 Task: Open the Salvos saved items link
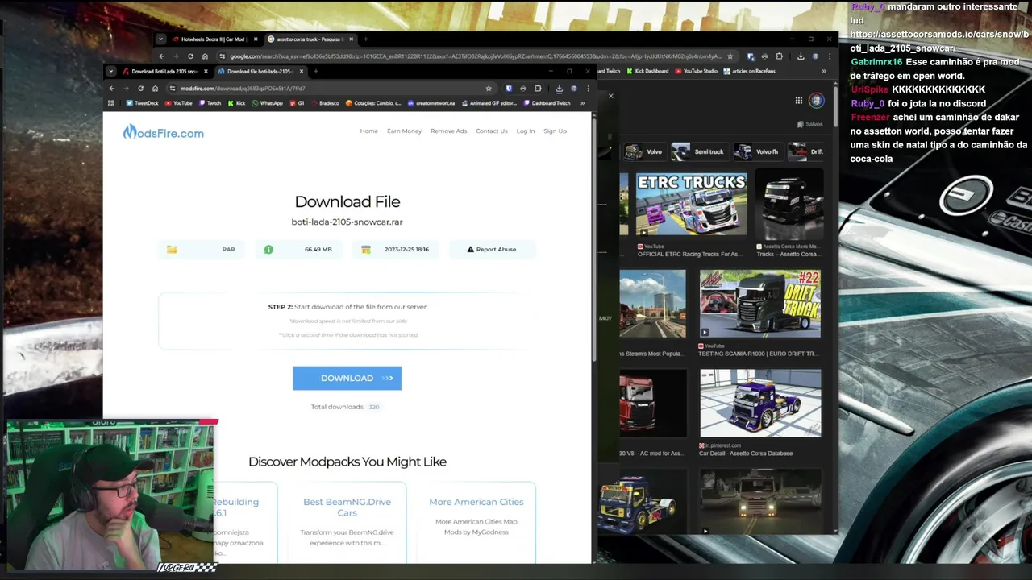pyautogui.click(x=809, y=124)
